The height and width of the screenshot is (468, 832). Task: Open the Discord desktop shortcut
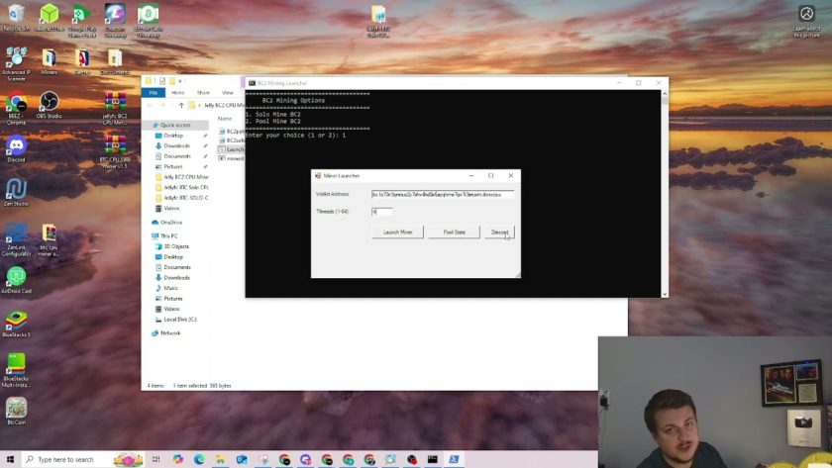[x=16, y=147]
